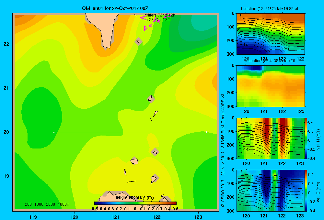Click the '-0.5' tick on the height anomaly scale
This screenshot has width=324, height=220.
tap(94, 209)
